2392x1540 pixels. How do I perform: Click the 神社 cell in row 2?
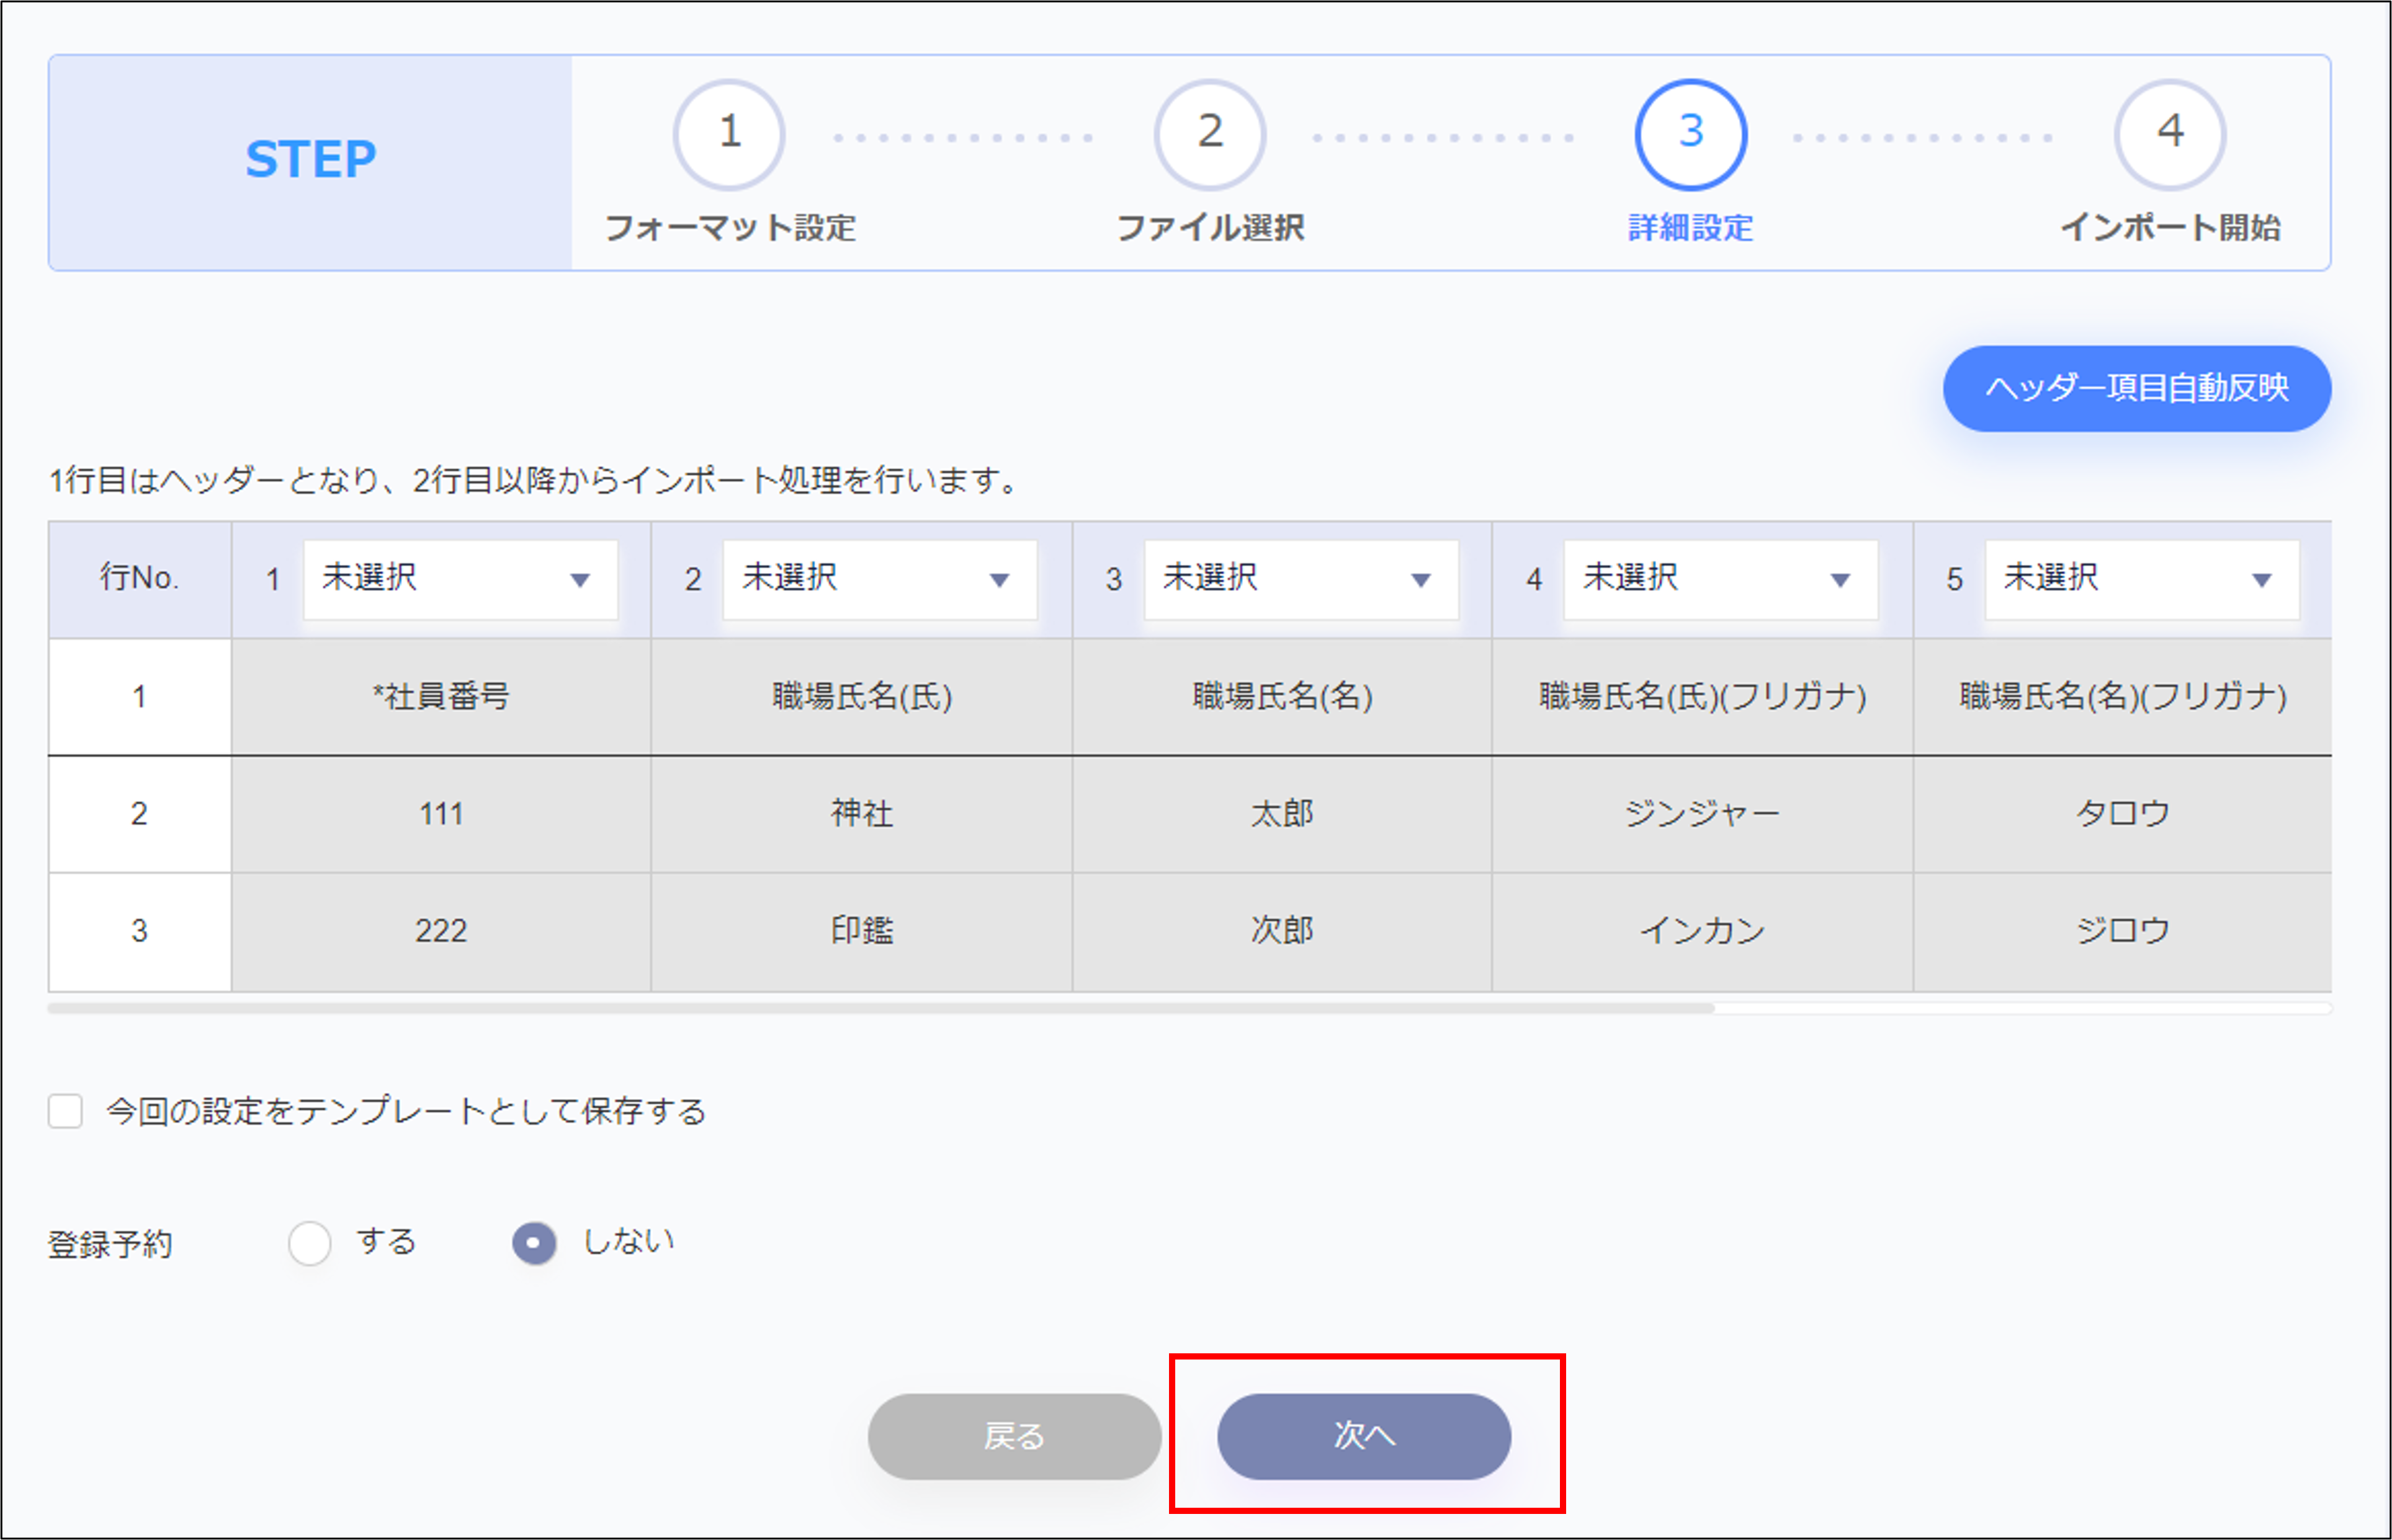click(x=861, y=813)
